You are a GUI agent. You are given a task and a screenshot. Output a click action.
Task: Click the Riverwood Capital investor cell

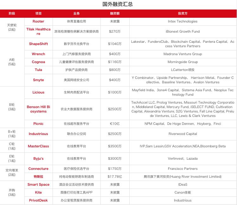coord(183,134)
